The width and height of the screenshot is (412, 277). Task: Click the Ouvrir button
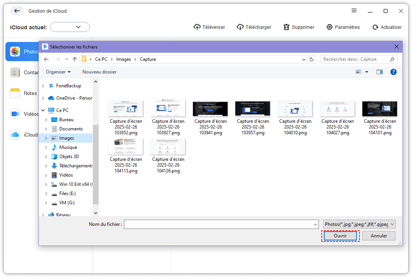click(x=340, y=236)
